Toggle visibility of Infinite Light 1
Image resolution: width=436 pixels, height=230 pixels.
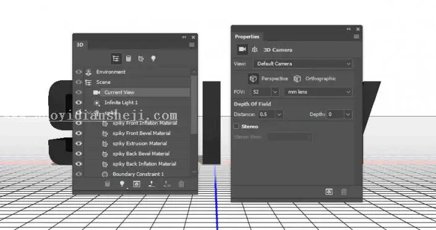coord(79,102)
